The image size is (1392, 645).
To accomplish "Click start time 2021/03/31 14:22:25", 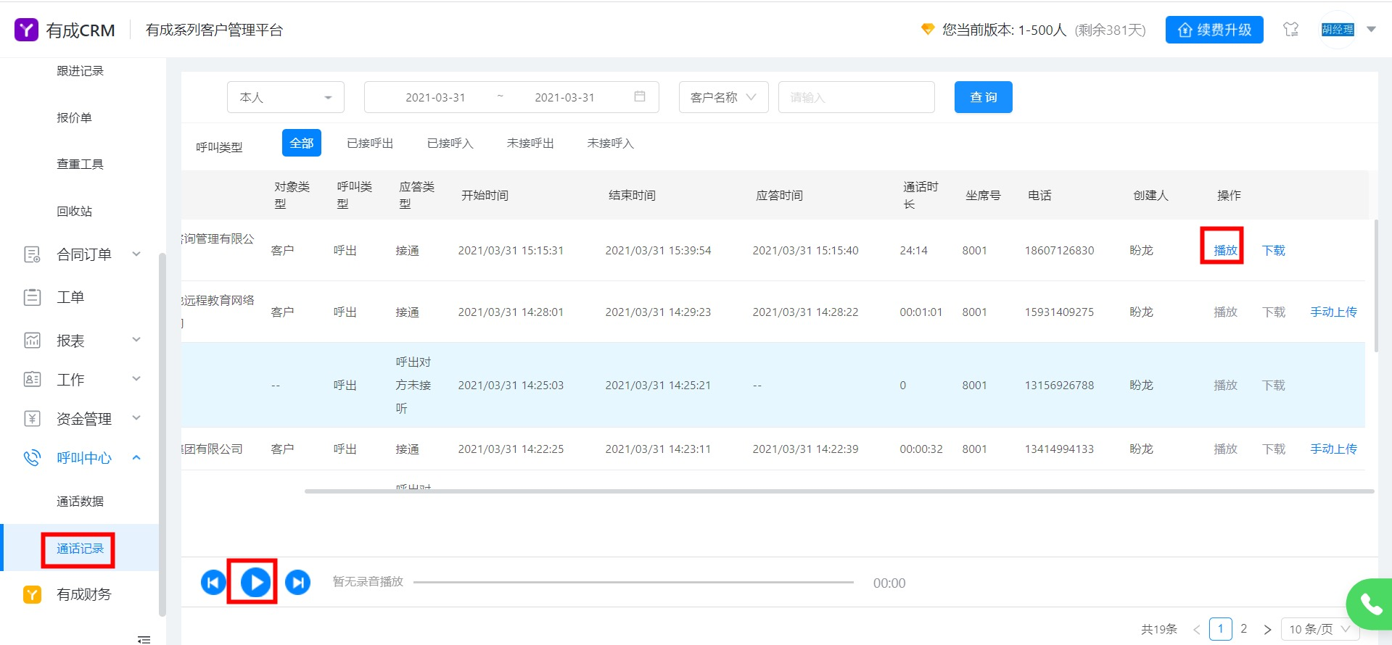I will [x=511, y=449].
